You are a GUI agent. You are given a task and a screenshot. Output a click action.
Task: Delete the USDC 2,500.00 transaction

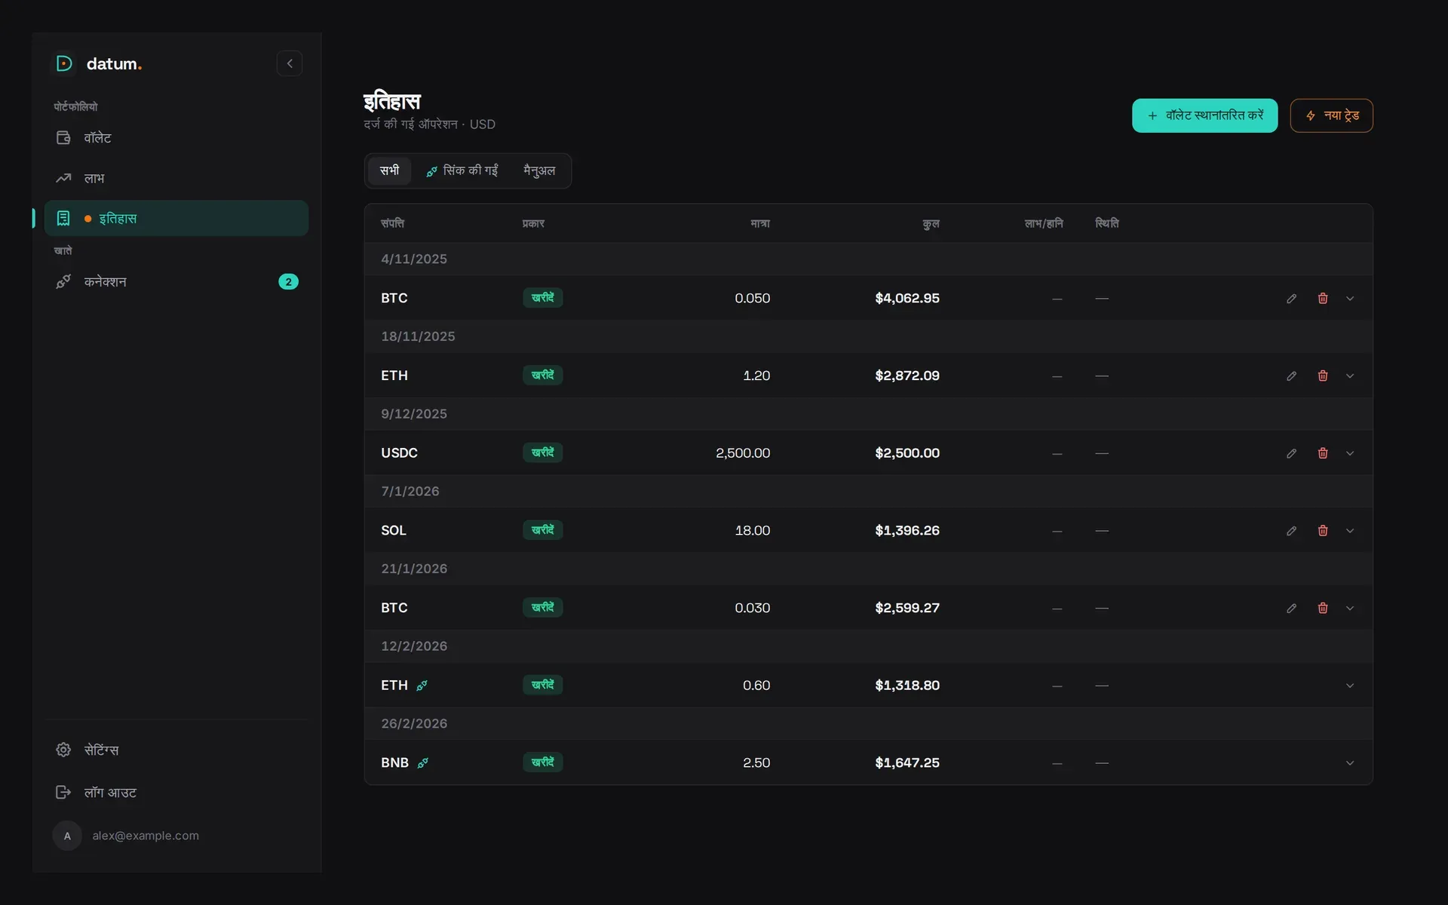[x=1323, y=453]
